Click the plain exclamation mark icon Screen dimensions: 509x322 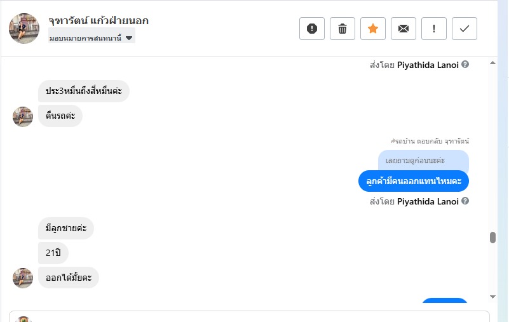coord(434,29)
